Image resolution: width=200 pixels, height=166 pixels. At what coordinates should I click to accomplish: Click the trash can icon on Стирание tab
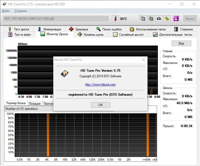[x=176, y=29]
